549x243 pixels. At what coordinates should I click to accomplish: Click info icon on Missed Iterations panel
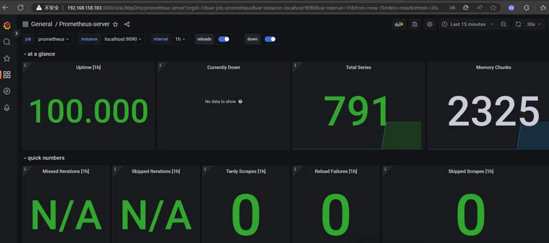25,169
